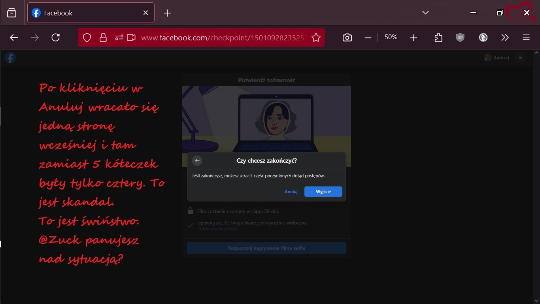Screen dimensions: 540x304
Task: Open the extensions puzzle piece icon
Action: pyautogui.click(x=438, y=38)
